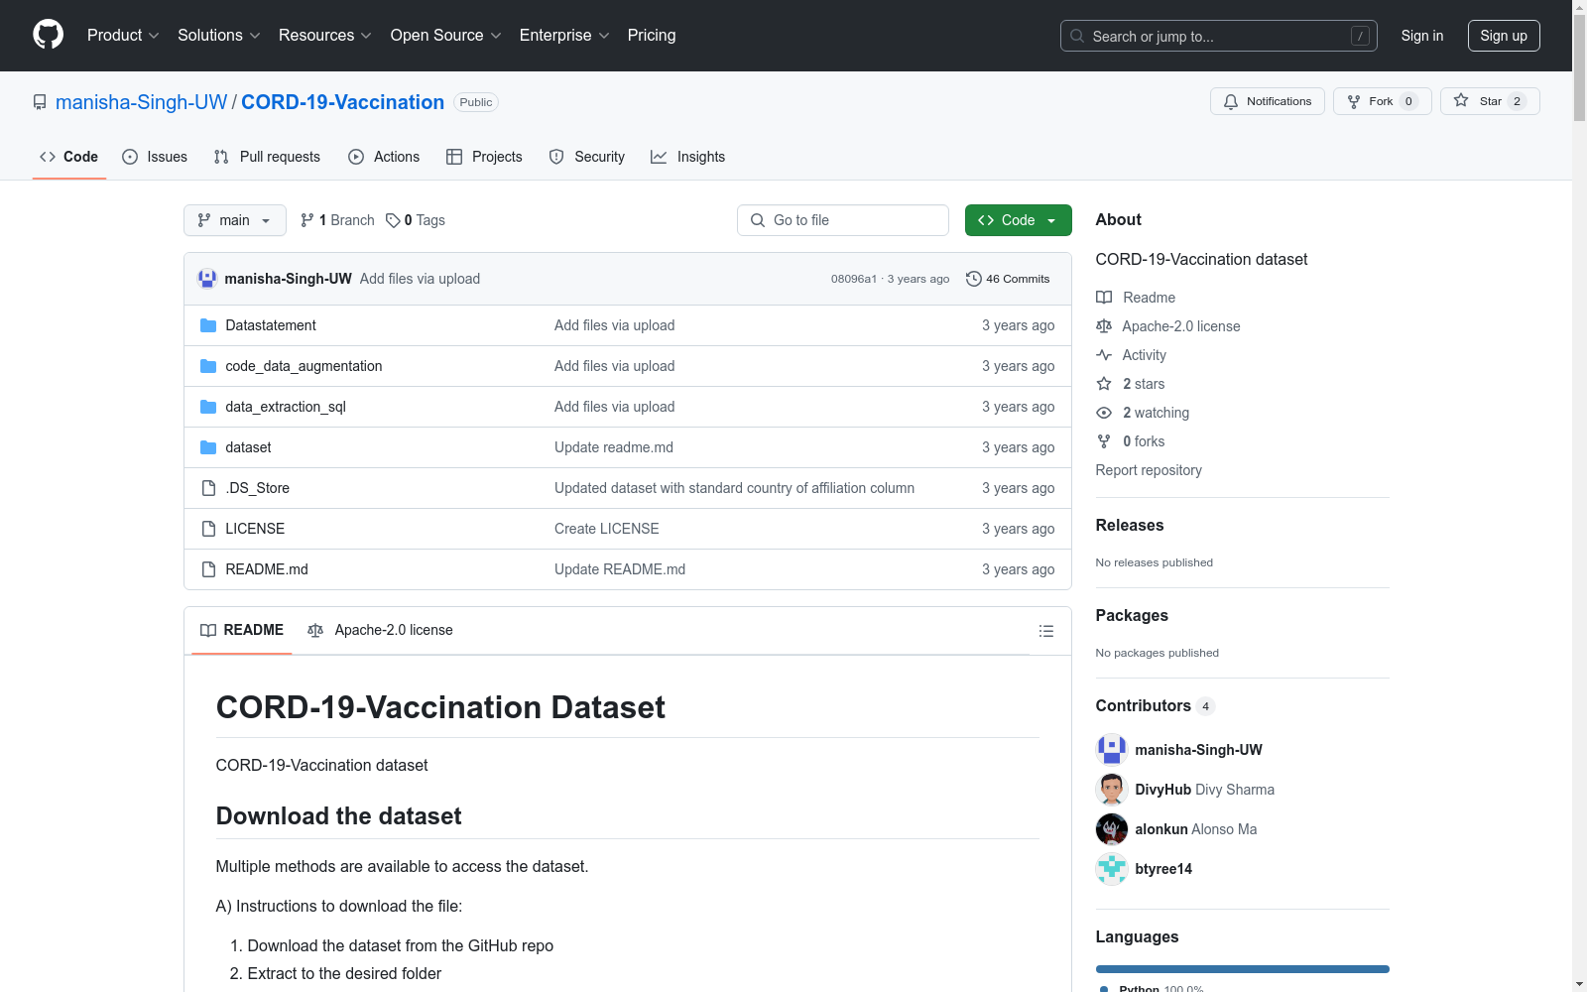This screenshot has width=1587, height=992.
Task: Click the branch icon beside 1 Branch
Action: click(307, 220)
